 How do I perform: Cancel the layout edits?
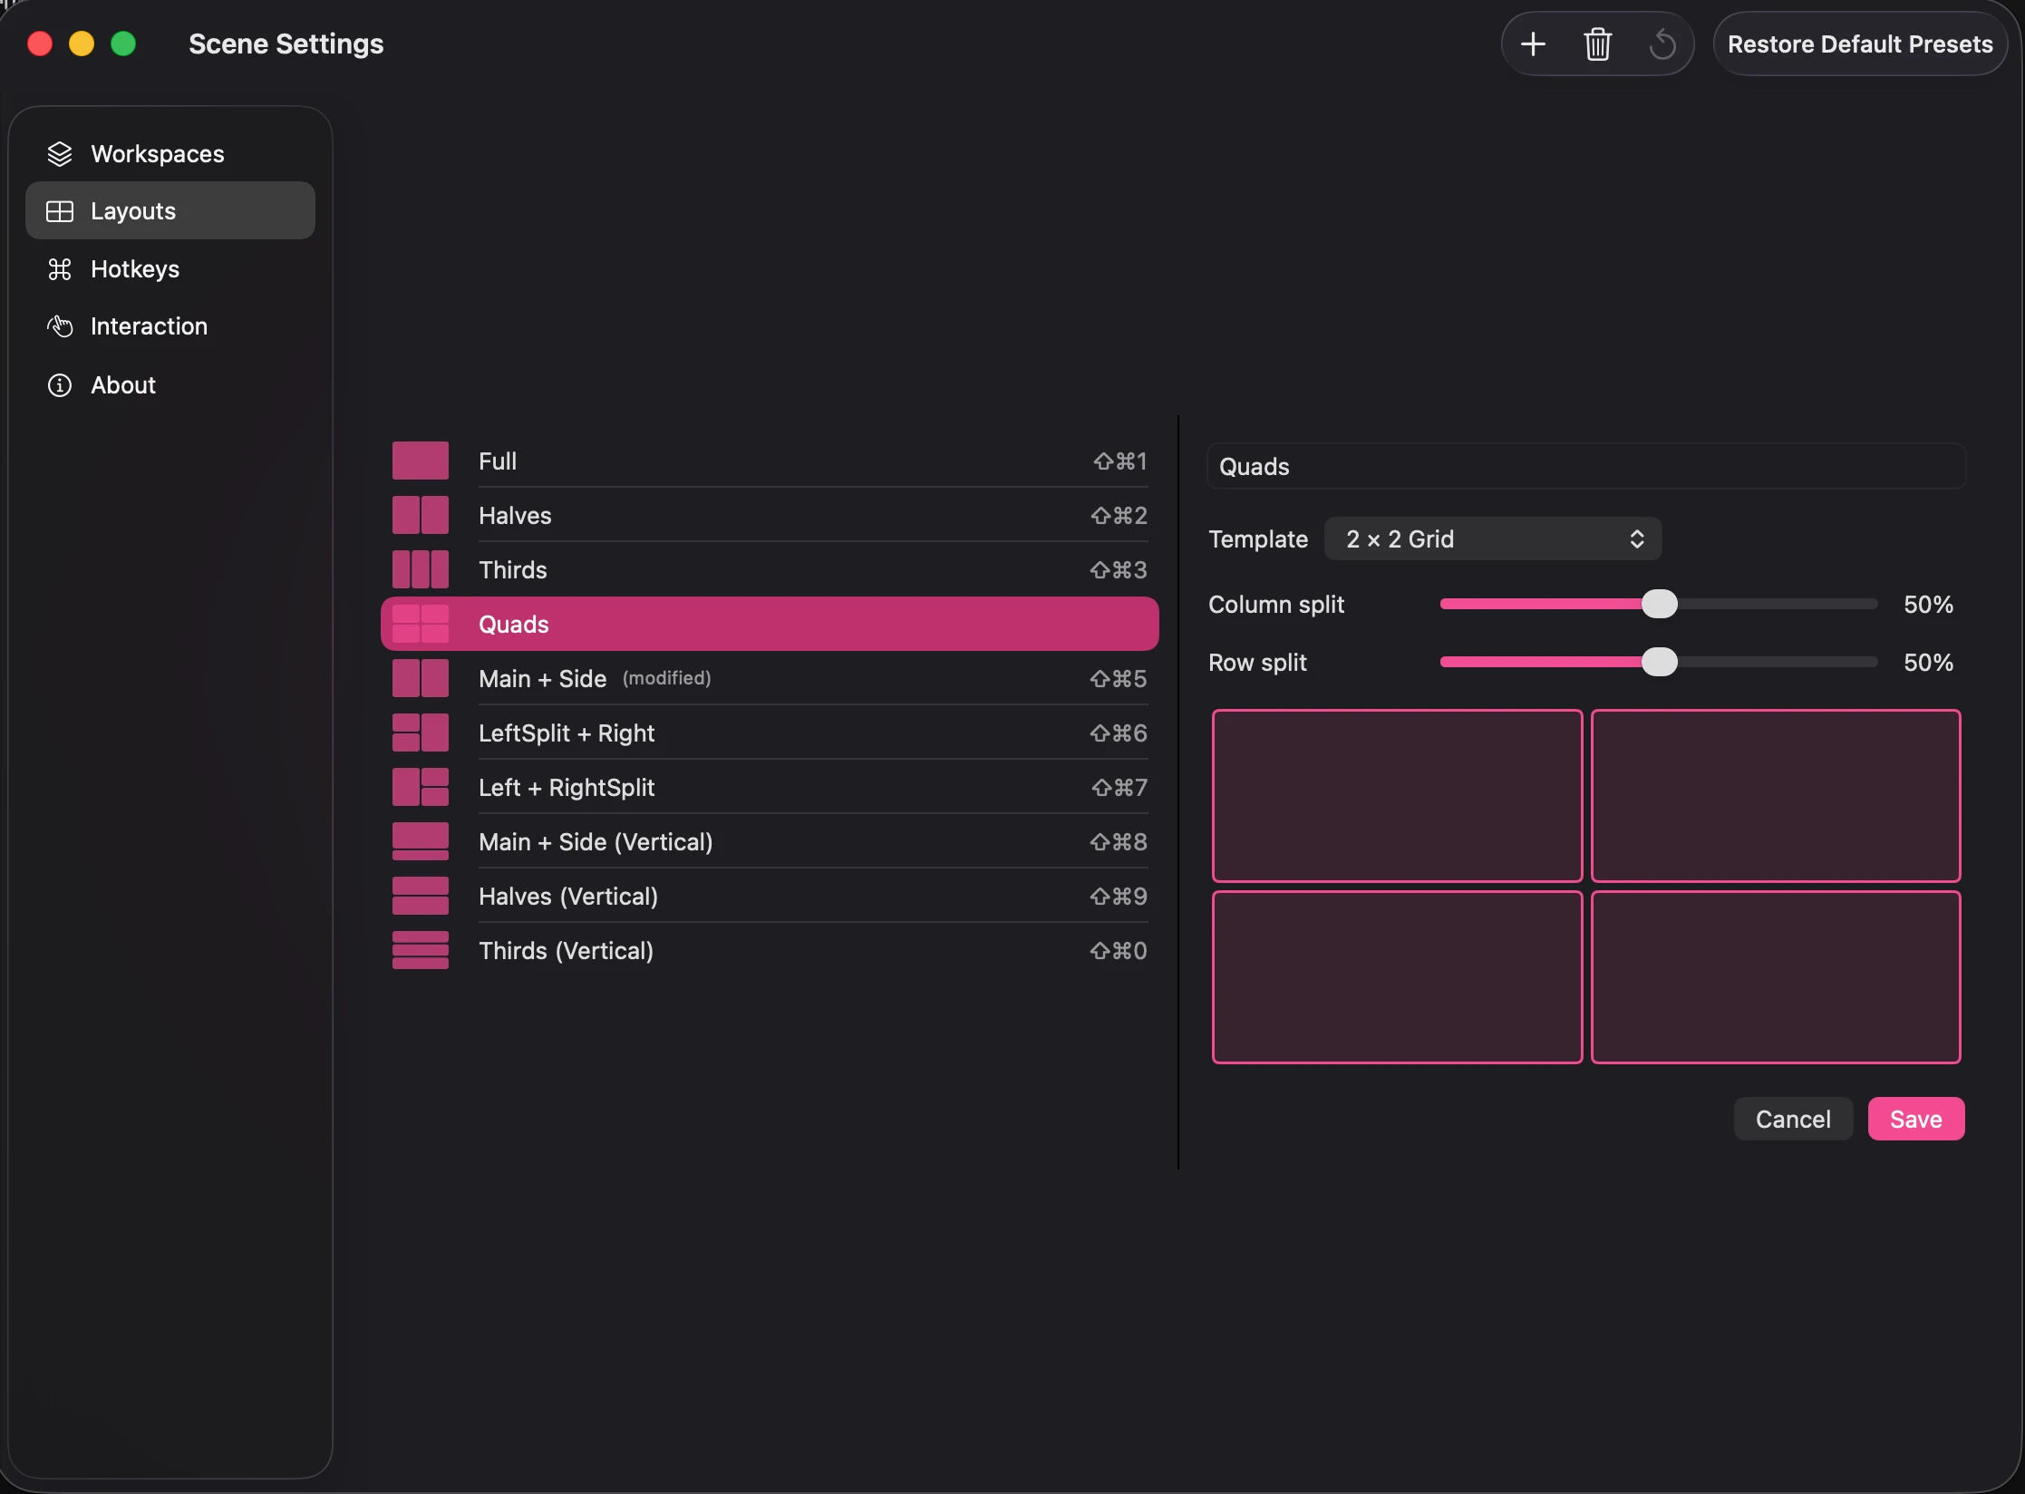click(x=1793, y=1119)
